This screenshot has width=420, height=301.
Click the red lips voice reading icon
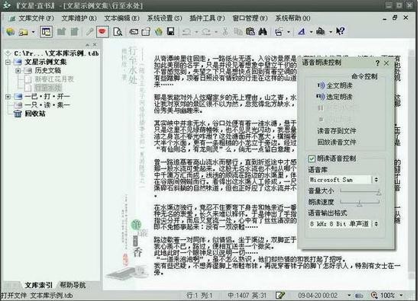[x=102, y=32]
